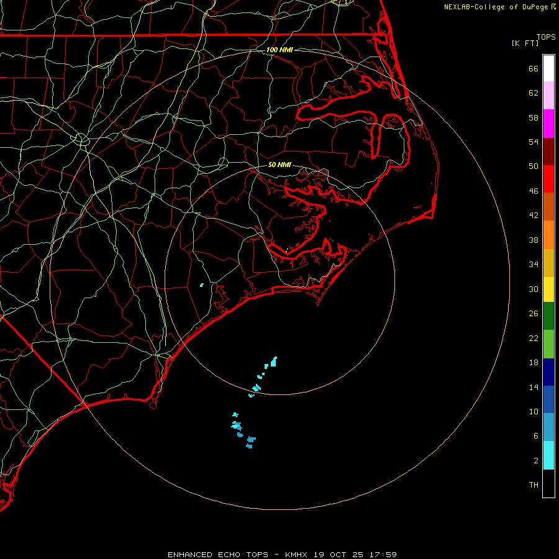
Task: Click the bright red swatch between 50 and 46
Action: click(x=548, y=179)
